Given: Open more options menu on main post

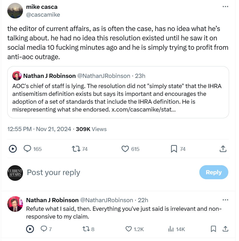Looking at the screenshot, I should pos(225,7).
